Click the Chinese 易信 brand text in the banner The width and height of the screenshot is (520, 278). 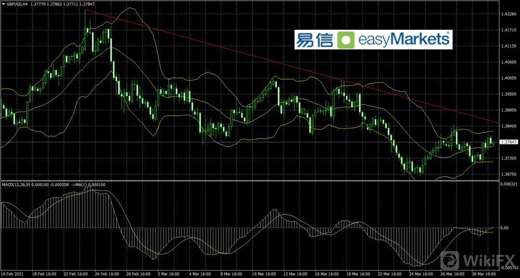click(x=314, y=40)
